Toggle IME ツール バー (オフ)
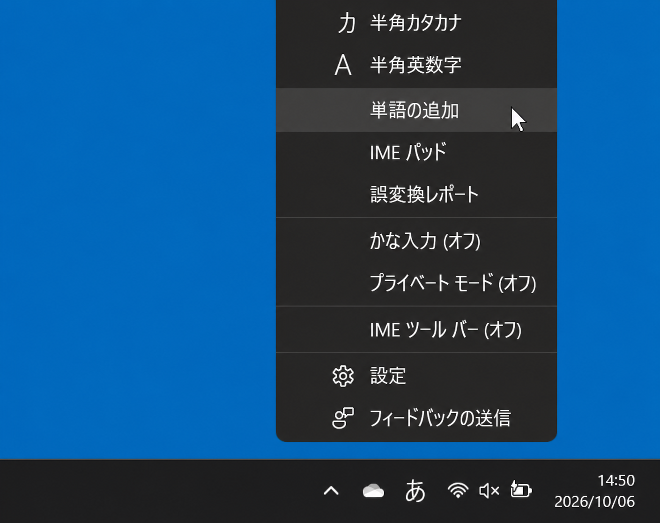This screenshot has height=523, width=660. (416, 330)
